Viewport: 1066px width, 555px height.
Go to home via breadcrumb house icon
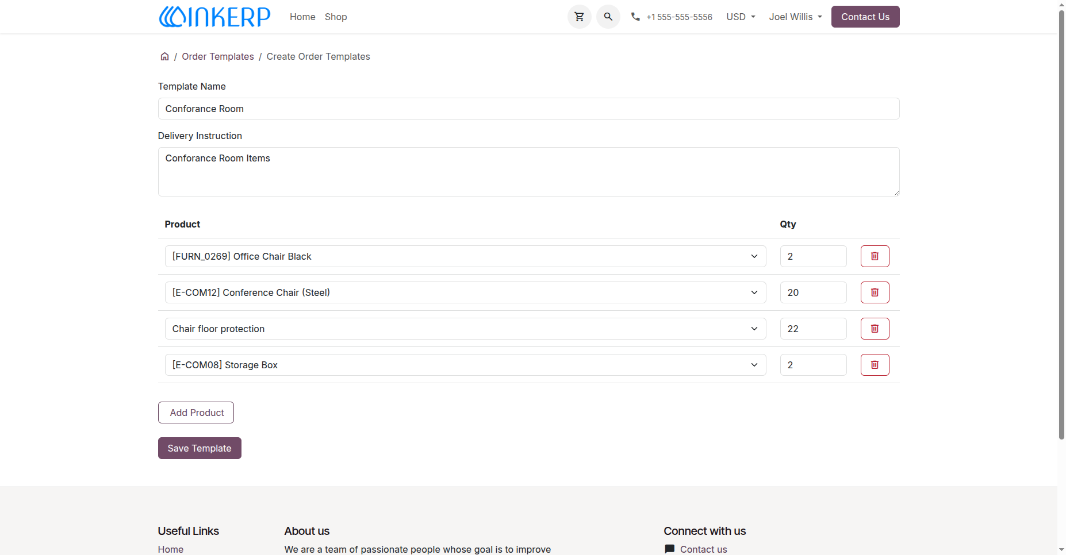(x=164, y=56)
